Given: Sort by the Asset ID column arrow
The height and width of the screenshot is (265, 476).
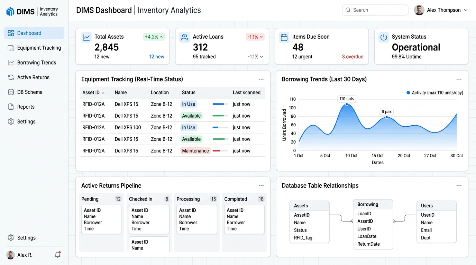Looking at the screenshot, I should [103, 93].
